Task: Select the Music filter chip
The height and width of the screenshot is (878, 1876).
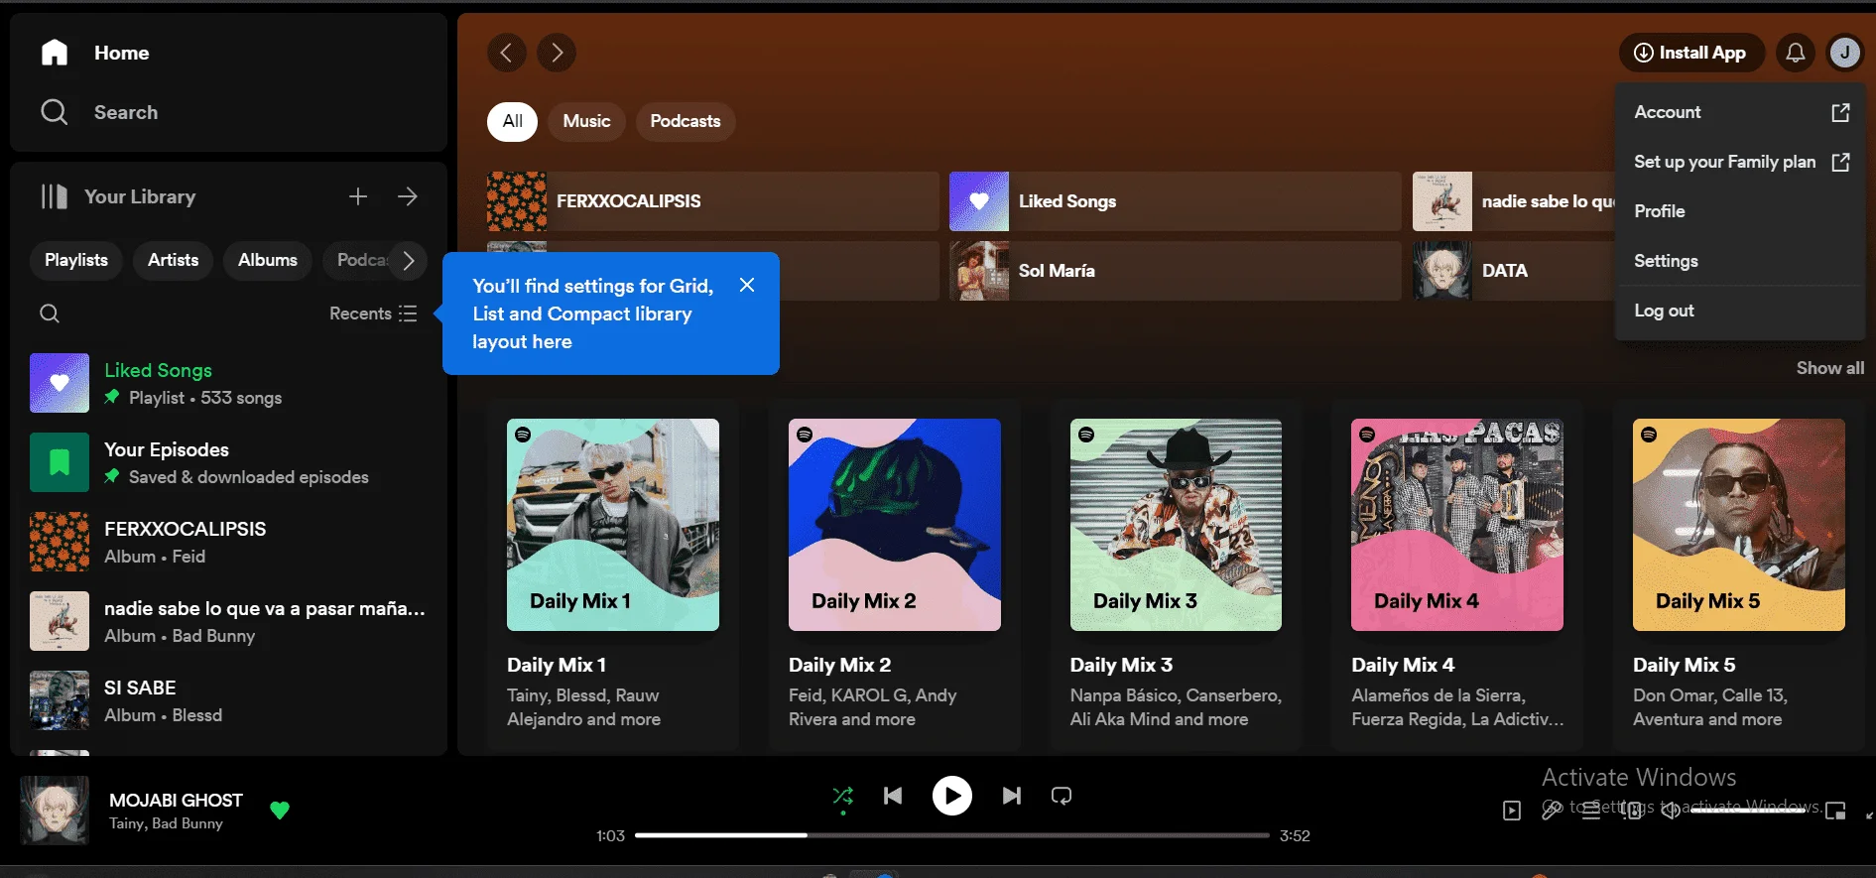Action: 587,121
